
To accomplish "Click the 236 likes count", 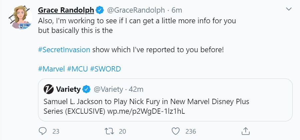I will coord(190,131).
